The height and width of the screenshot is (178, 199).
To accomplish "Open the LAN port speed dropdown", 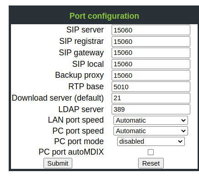I will pos(151,120).
